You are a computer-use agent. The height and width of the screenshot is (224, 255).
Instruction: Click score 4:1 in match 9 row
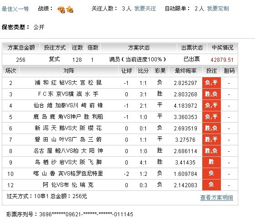tap(143, 163)
